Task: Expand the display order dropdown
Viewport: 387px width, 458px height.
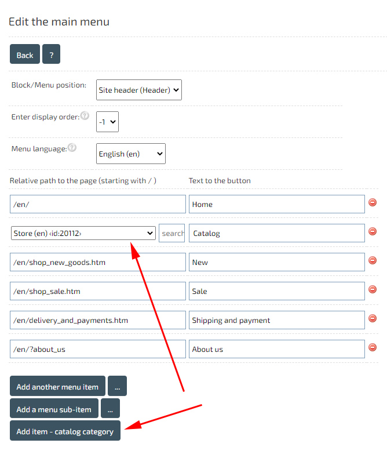Action: [x=107, y=122]
